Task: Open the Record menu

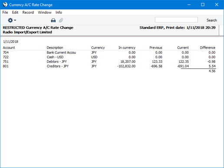Action: pyautogui.click(x=28, y=13)
